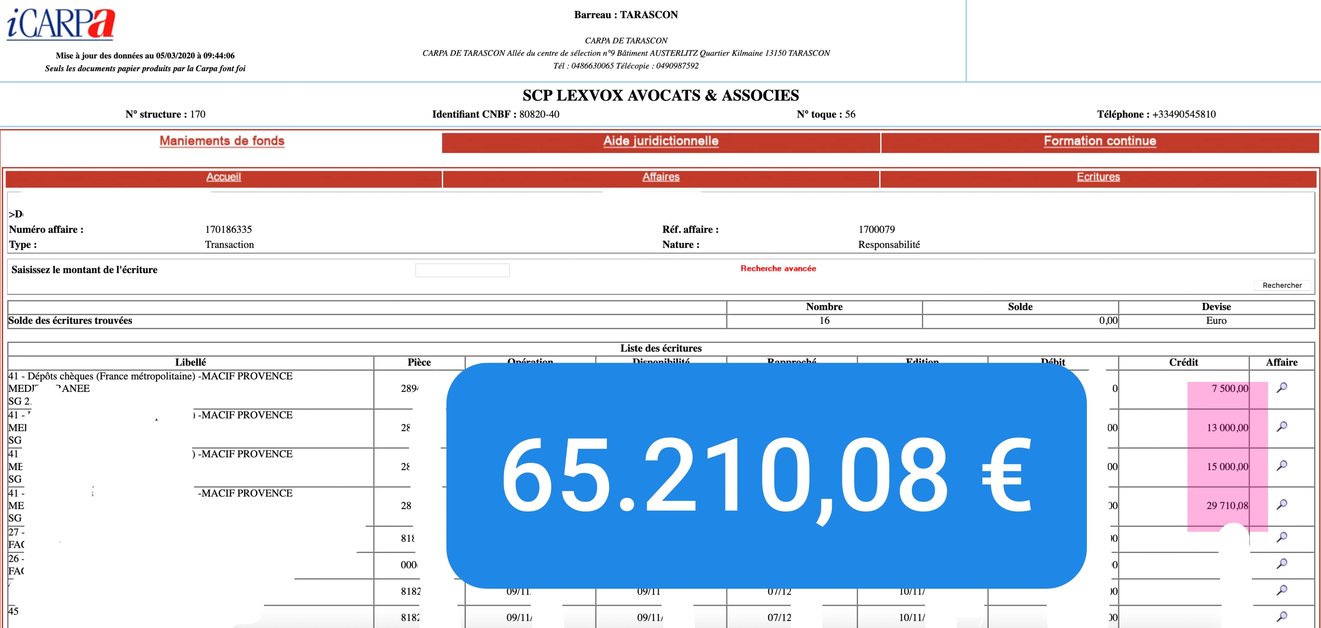The image size is (1321, 628).
Task: Open Ecritures section
Action: pos(1099,177)
